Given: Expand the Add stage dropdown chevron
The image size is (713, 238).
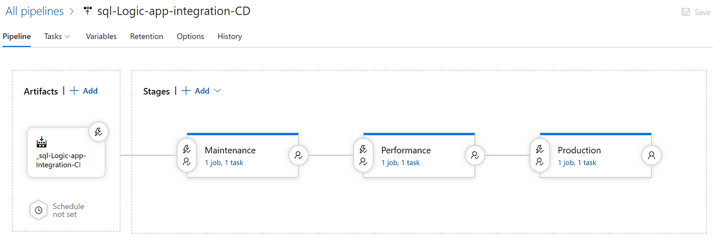Looking at the screenshot, I should tap(217, 91).
